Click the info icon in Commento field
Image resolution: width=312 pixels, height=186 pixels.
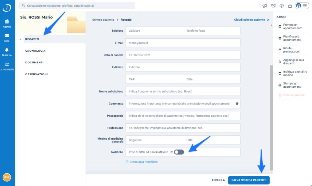[x=237, y=104]
